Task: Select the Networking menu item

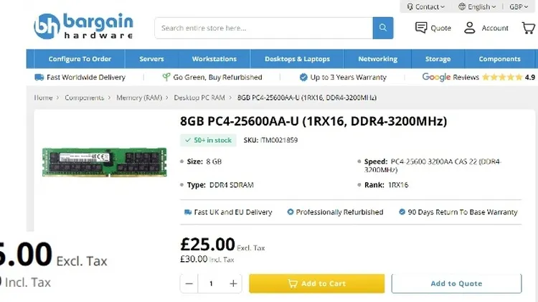Action: pos(378,59)
